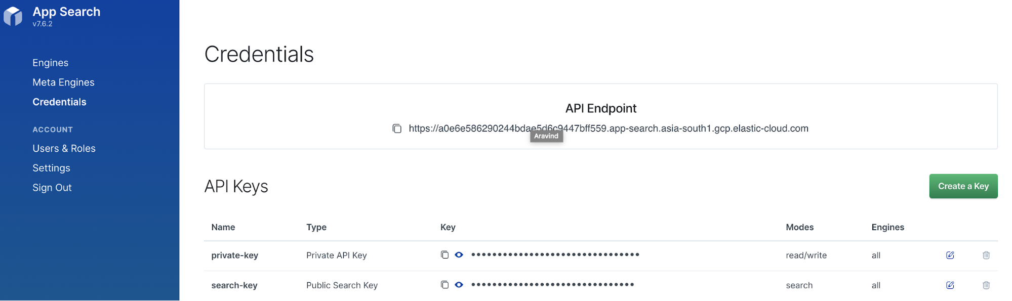Image resolution: width=1012 pixels, height=301 pixels.
Task: Copy the search-key value
Action: (x=444, y=285)
